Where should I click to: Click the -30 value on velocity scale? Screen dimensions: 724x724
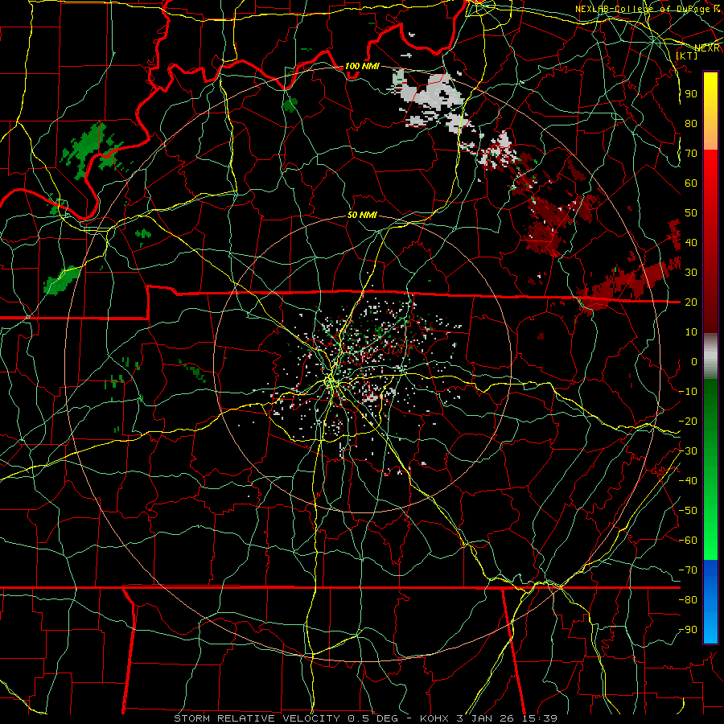[688, 451]
